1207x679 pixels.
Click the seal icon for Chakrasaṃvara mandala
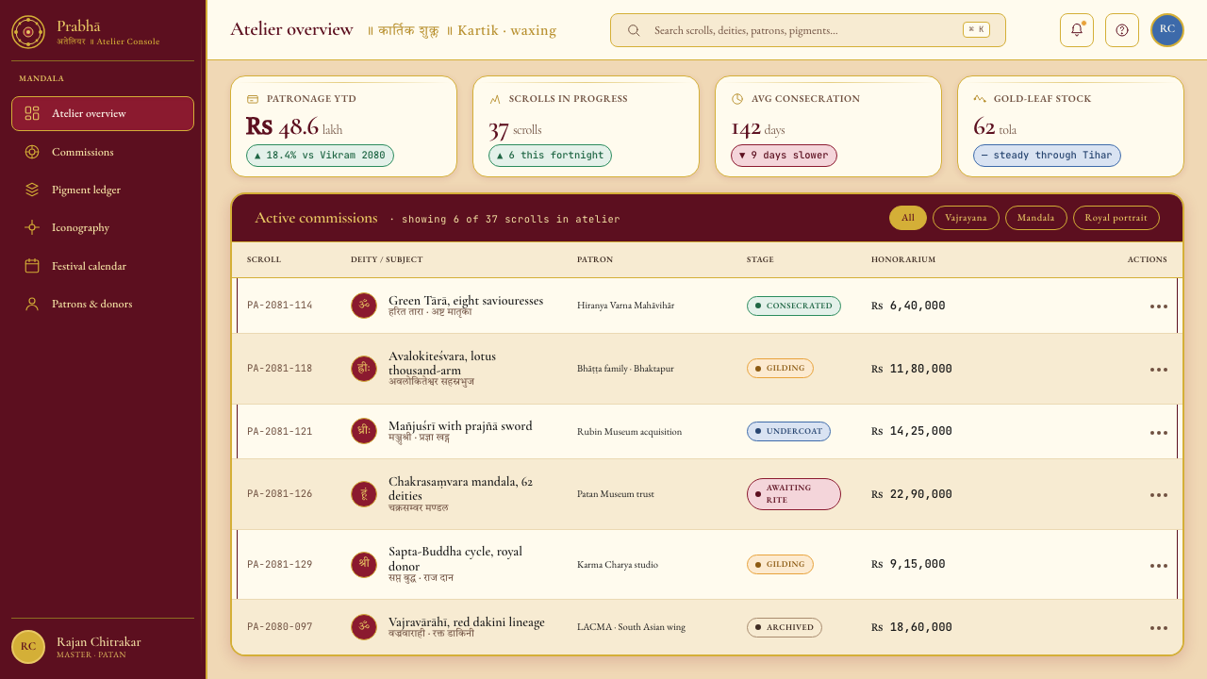364,494
